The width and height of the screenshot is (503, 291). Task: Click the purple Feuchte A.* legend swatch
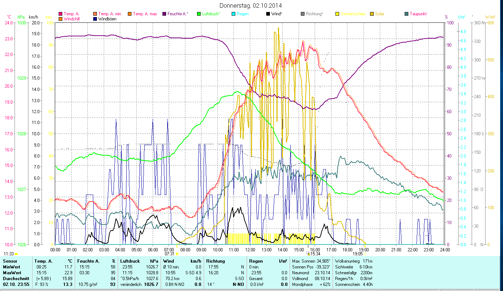[165, 14]
